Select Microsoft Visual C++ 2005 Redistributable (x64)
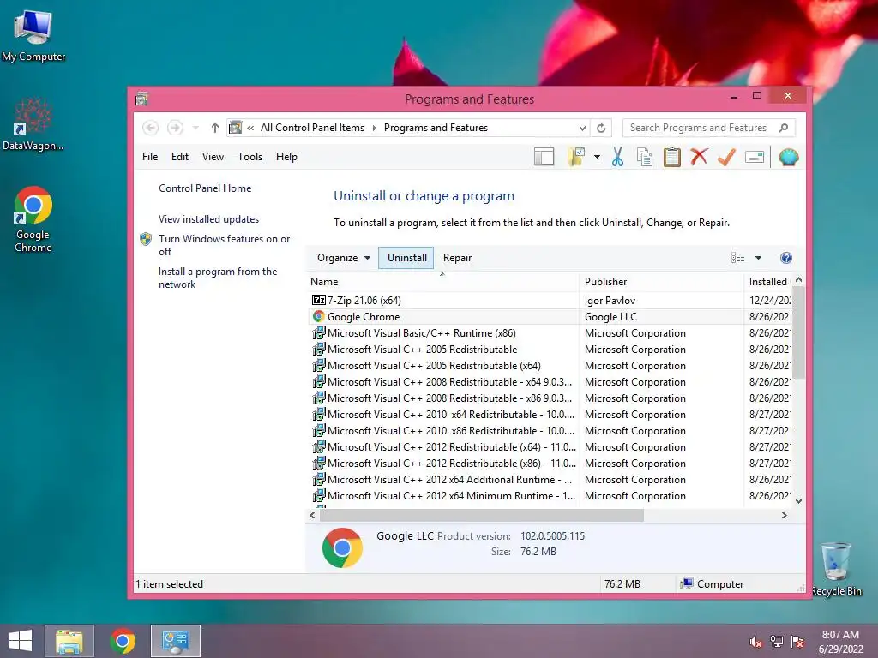 point(551,365)
